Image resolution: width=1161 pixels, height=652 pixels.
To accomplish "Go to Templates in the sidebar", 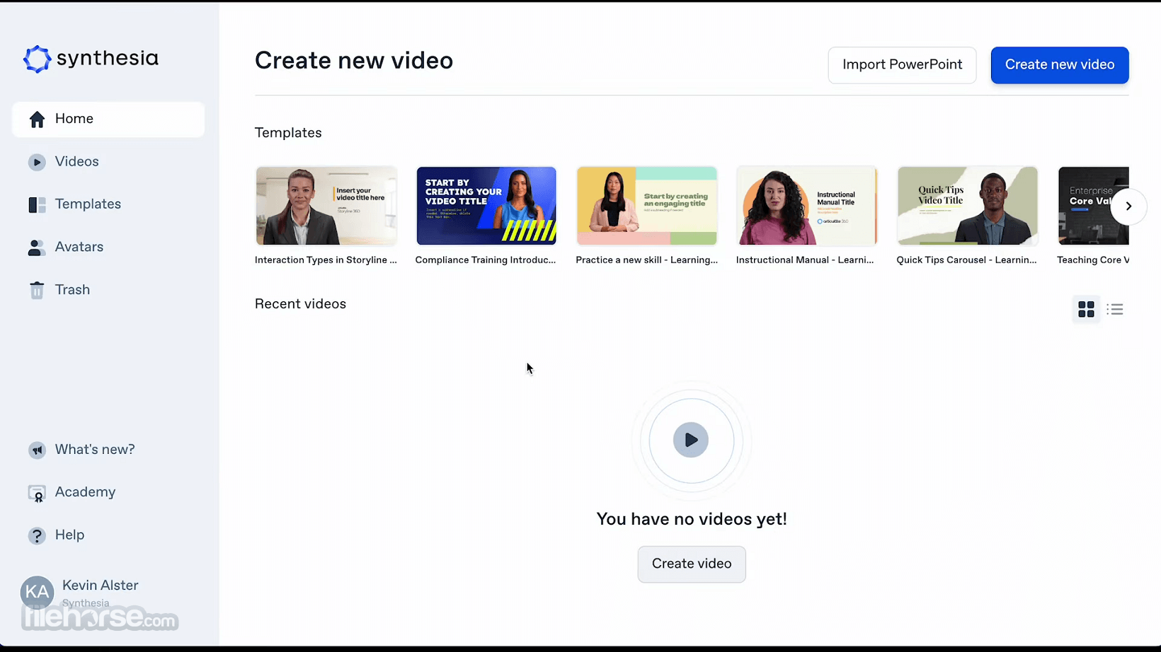I will (x=88, y=204).
